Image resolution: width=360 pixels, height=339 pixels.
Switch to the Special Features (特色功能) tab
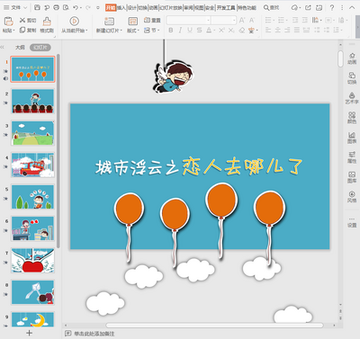point(247,7)
